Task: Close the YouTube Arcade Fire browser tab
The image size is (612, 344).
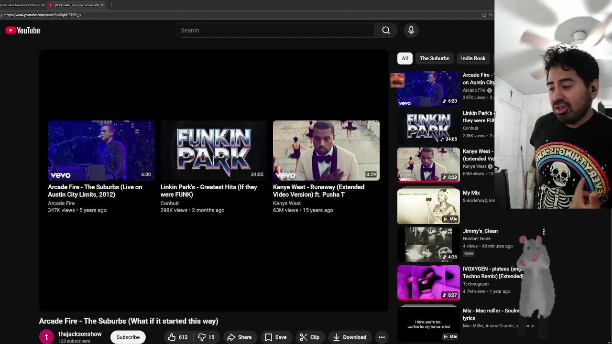Action: click(102, 5)
